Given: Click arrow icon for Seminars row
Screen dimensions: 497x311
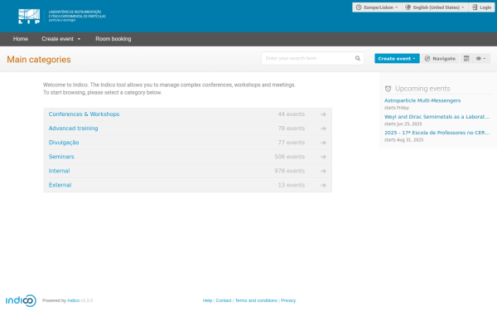Looking at the screenshot, I should pyautogui.click(x=323, y=157).
